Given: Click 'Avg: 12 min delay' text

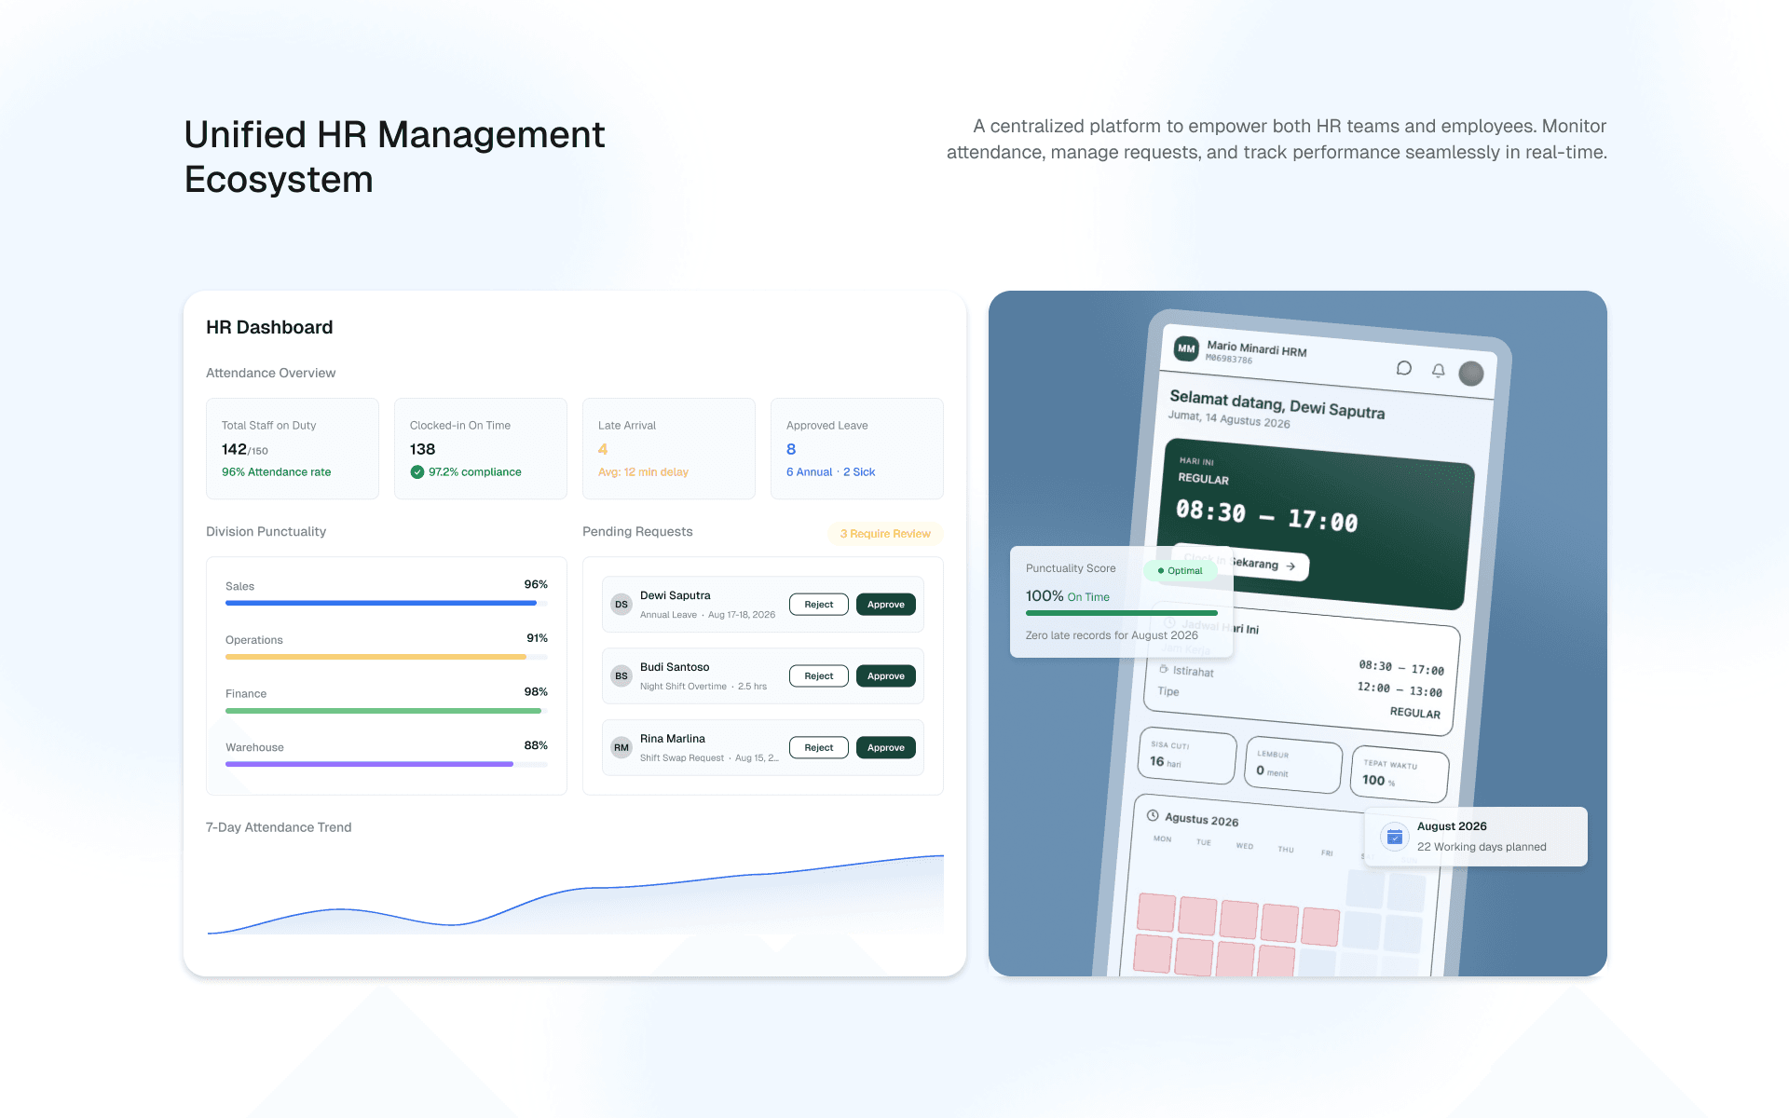Looking at the screenshot, I should click(643, 472).
